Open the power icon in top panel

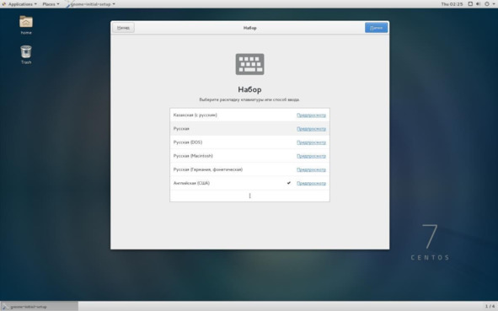[486, 4]
